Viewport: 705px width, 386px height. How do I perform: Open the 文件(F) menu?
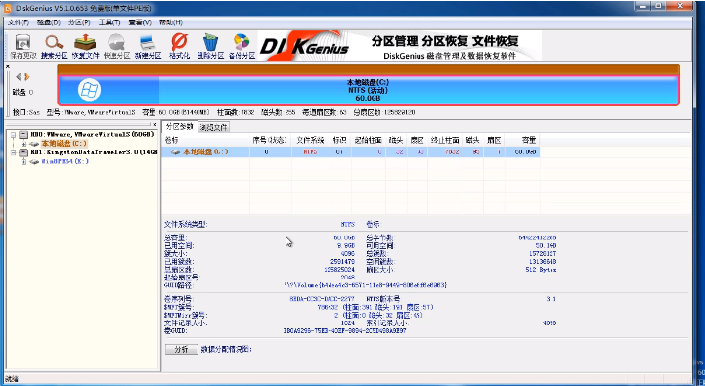click(x=19, y=22)
